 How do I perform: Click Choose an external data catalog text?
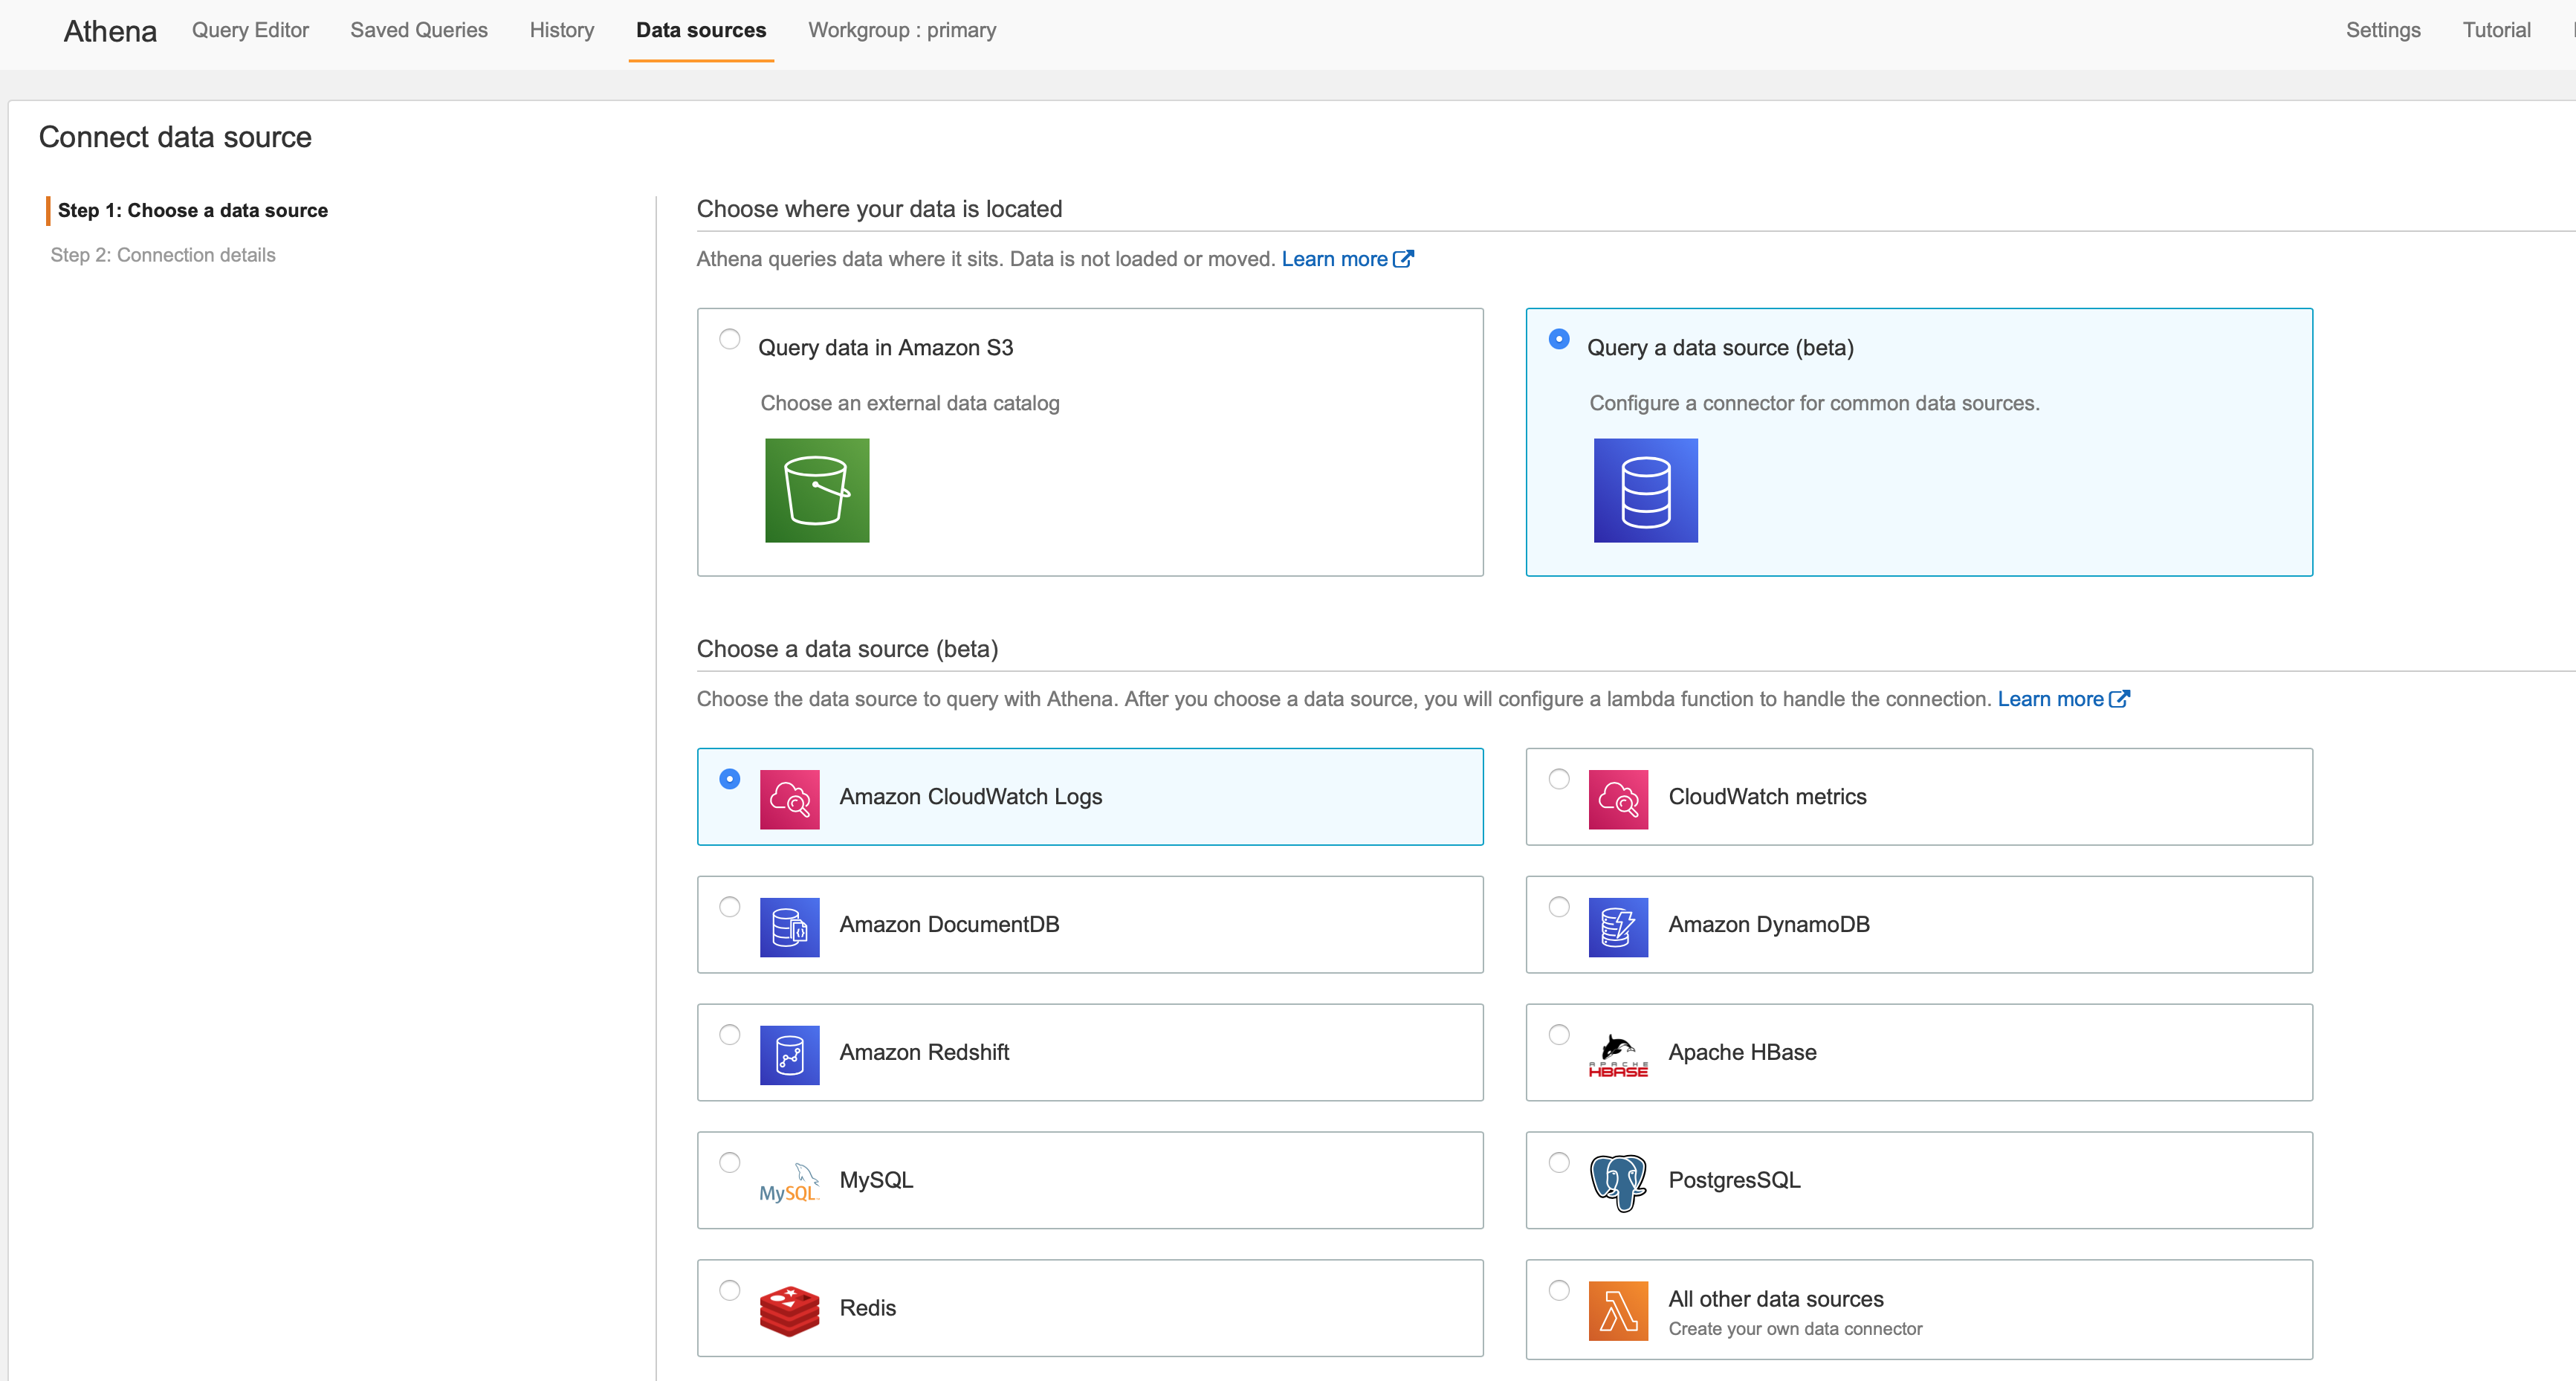point(910,404)
